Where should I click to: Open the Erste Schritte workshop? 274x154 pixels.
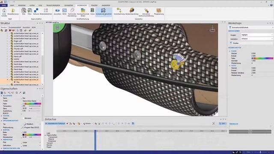pos(4,12)
